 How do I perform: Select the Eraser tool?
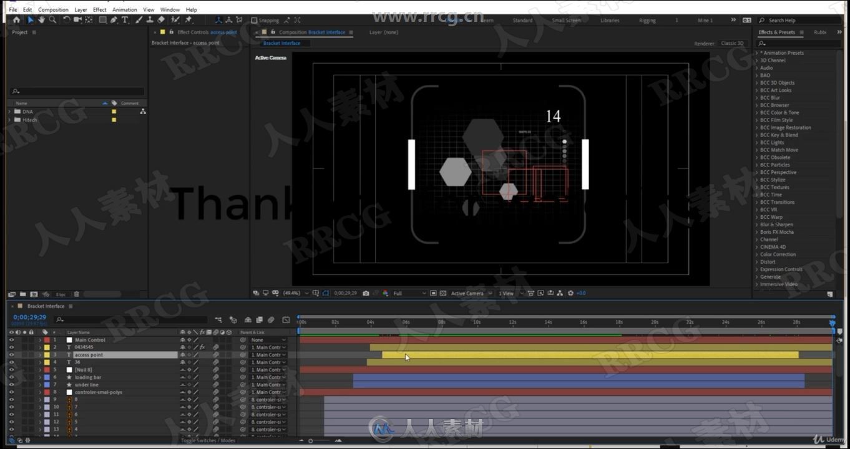pyautogui.click(x=161, y=20)
